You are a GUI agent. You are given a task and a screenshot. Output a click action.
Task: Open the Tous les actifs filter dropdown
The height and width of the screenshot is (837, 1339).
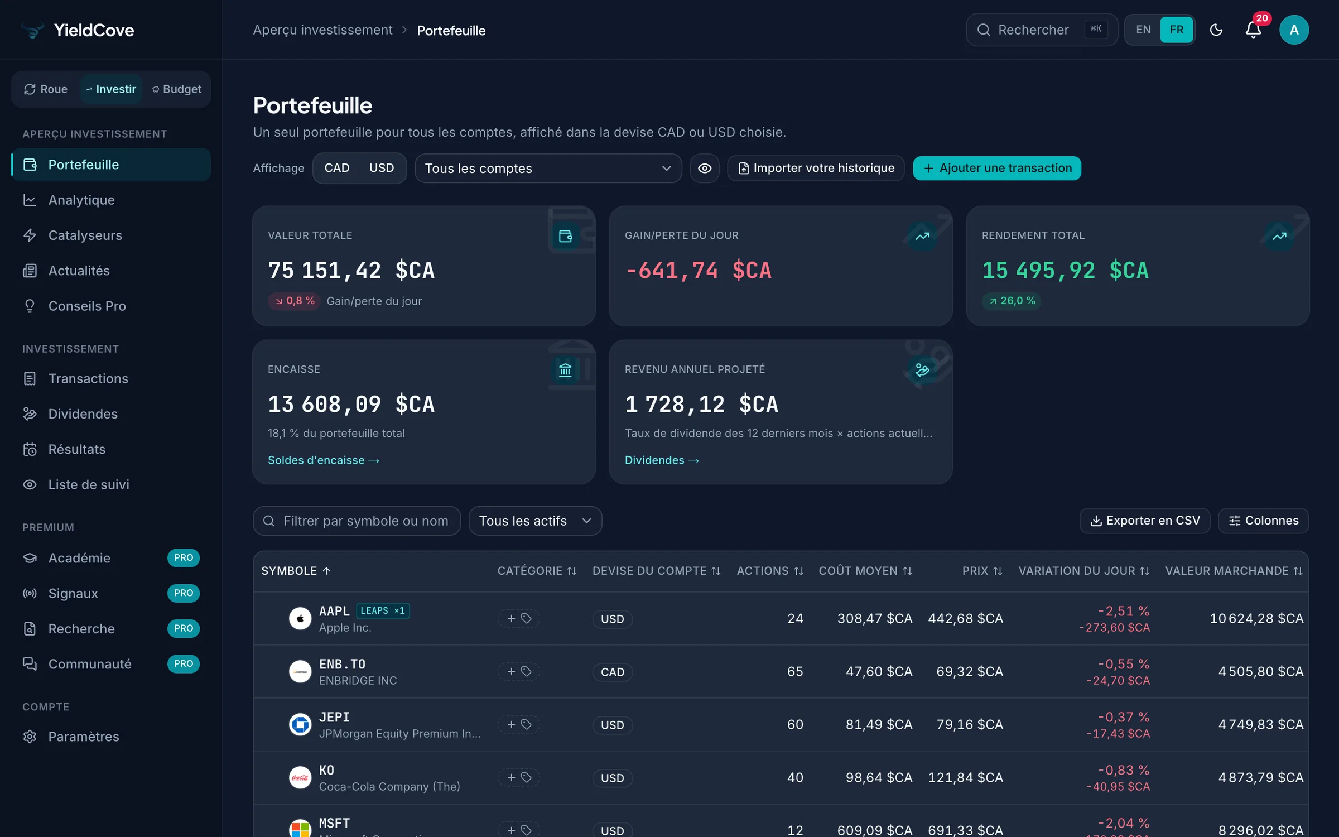[535, 521]
